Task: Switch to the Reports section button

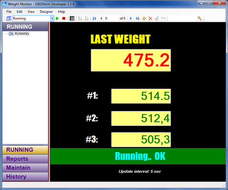Action: (25, 159)
